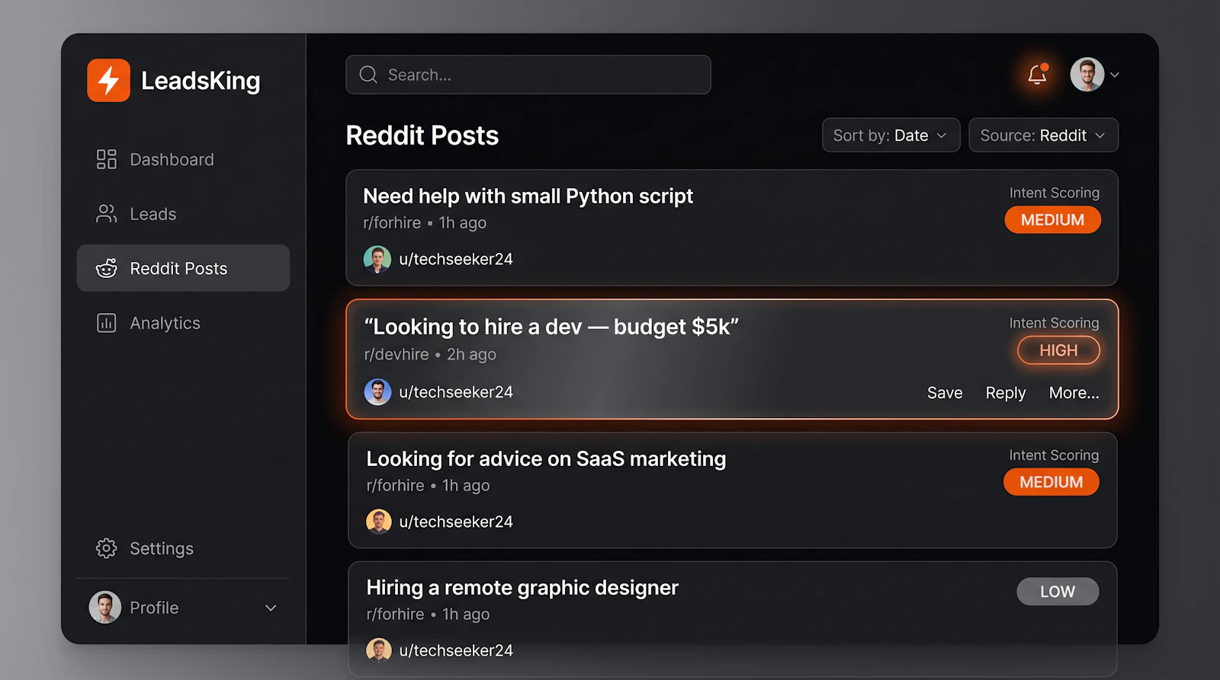
Task: Click Reply on the $5k budget post
Action: [1005, 392]
